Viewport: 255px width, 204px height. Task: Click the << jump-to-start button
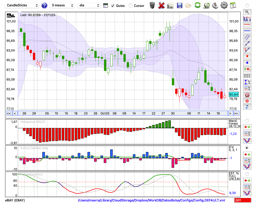point(9,113)
